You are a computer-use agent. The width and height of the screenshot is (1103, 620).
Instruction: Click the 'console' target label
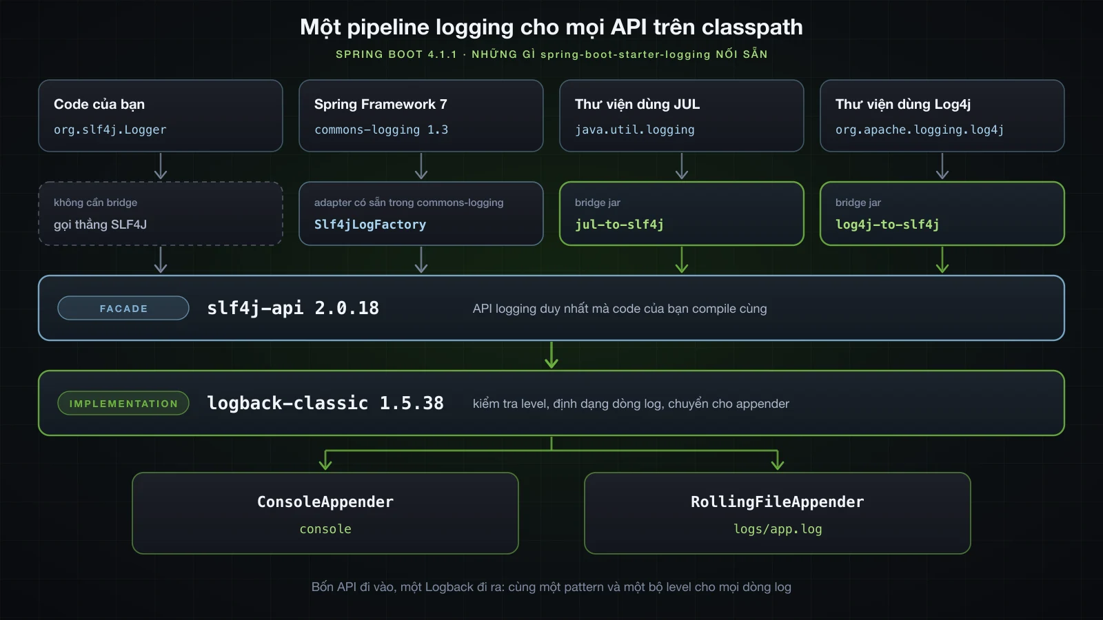[325, 529]
